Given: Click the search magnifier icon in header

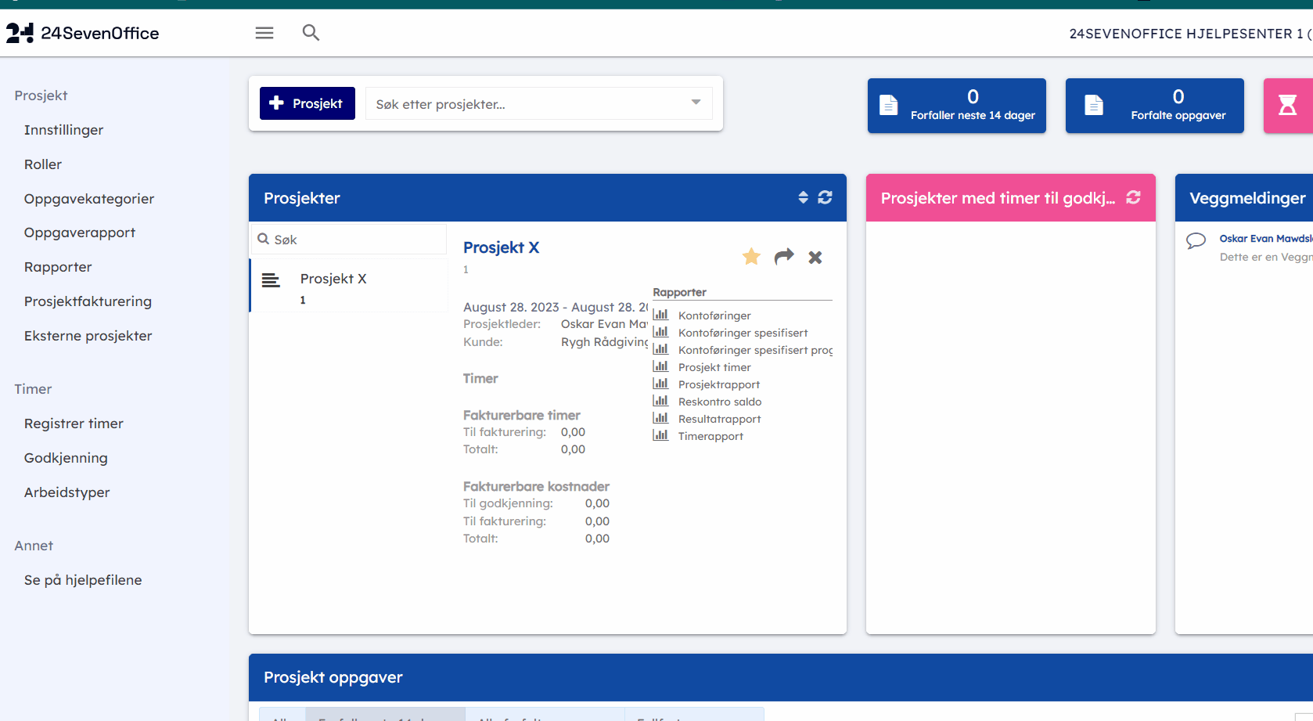Looking at the screenshot, I should point(311,33).
